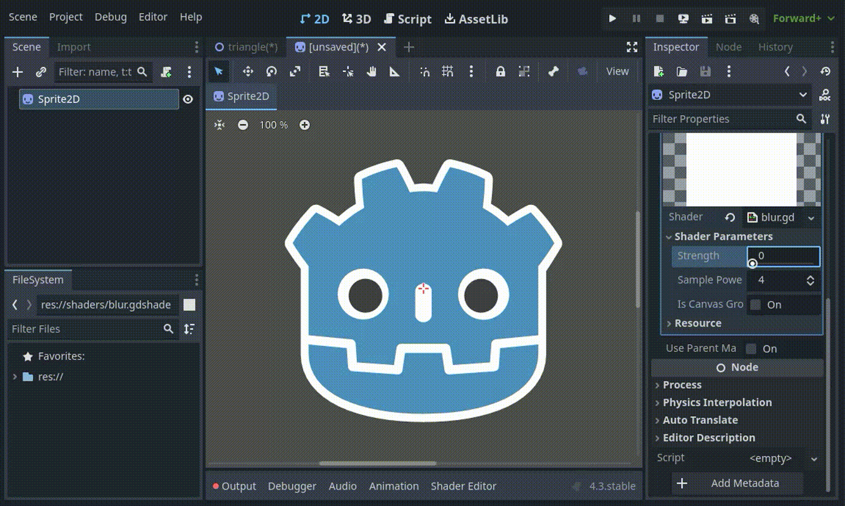Center the viewport view icon
This screenshot has height=506, width=845.
point(219,125)
